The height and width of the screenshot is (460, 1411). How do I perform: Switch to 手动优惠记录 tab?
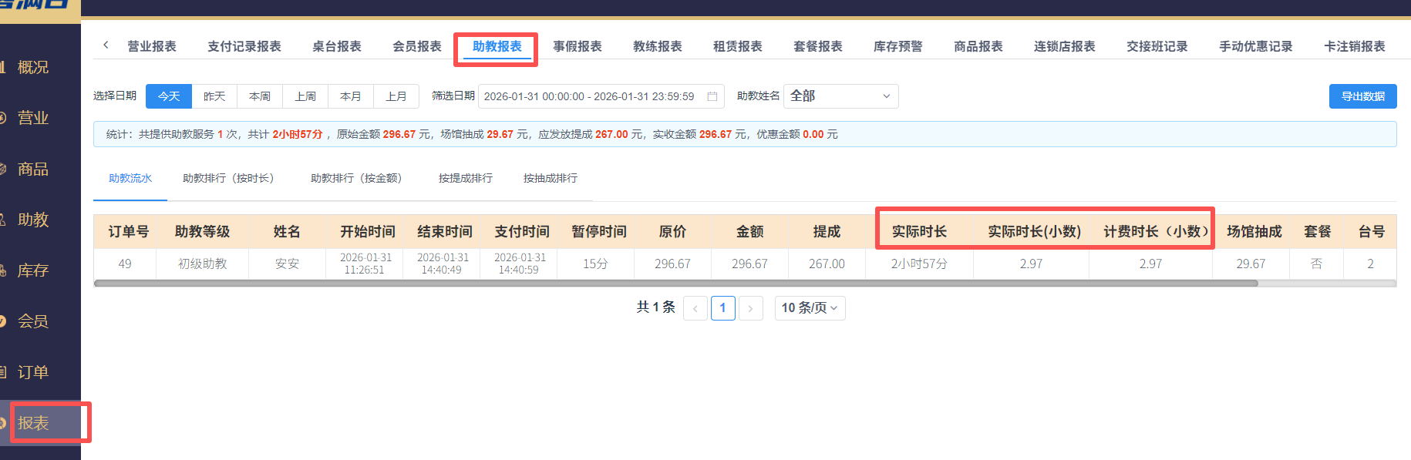[x=1256, y=46]
